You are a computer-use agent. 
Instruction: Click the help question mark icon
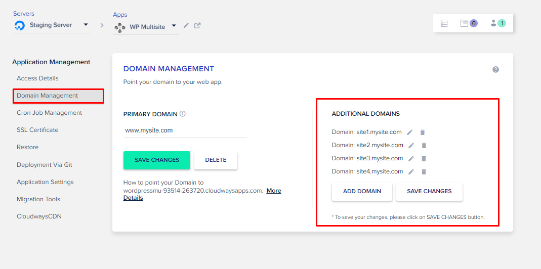pyautogui.click(x=495, y=70)
